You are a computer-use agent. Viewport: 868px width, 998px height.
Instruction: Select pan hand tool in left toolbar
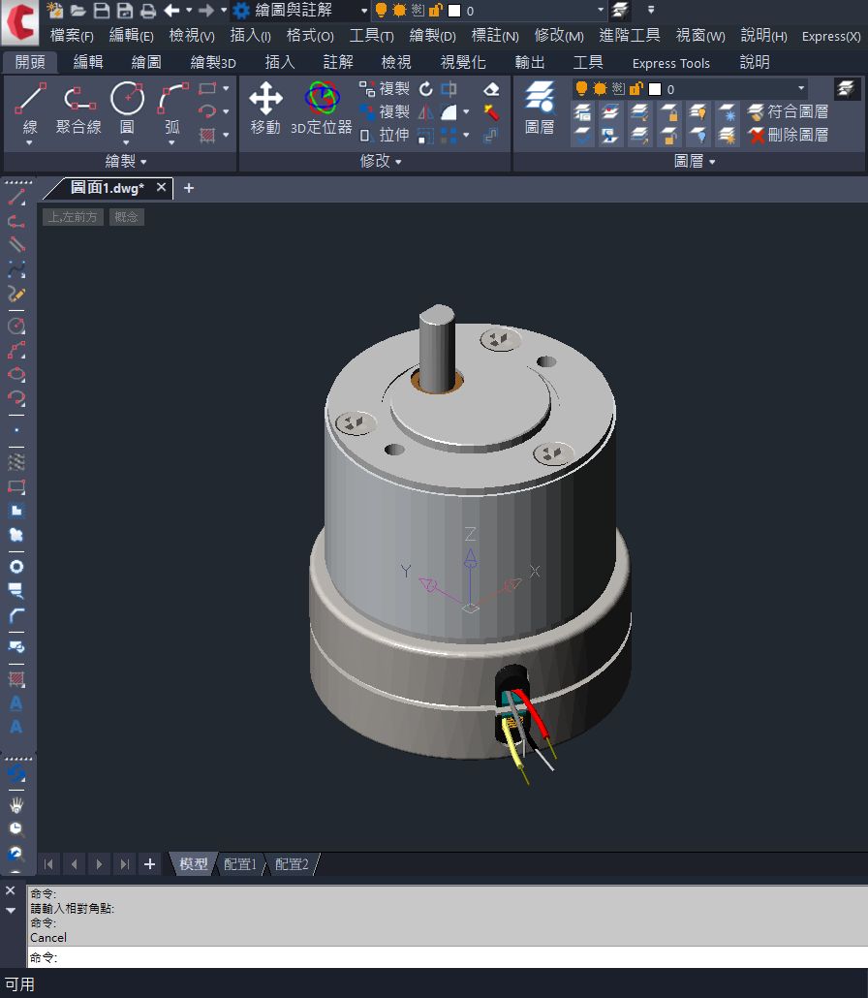click(16, 804)
